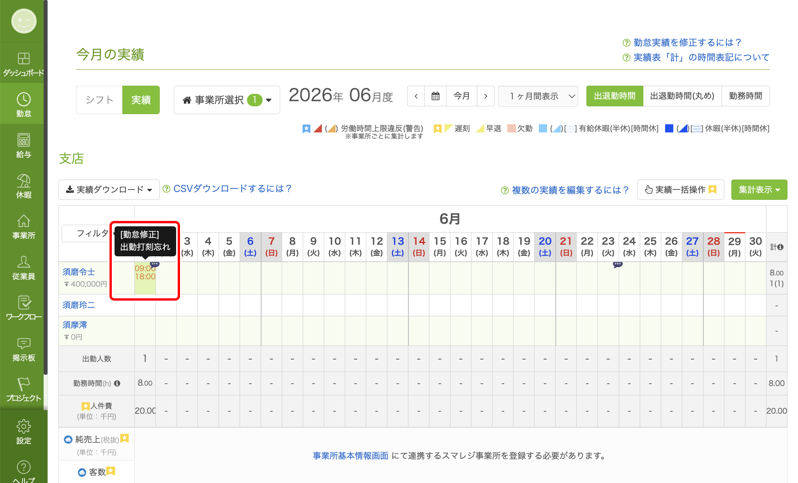This screenshot has height=483, width=798.
Task: Go to next month arrow
Action: click(486, 96)
